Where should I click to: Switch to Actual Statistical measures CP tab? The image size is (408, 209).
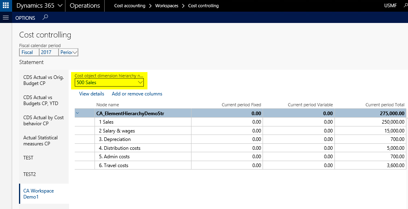tap(40, 141)
